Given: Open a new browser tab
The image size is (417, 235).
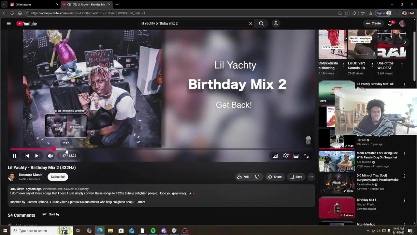Looking at the screenshot, I should pyautogui.click(x=117, y=4).
